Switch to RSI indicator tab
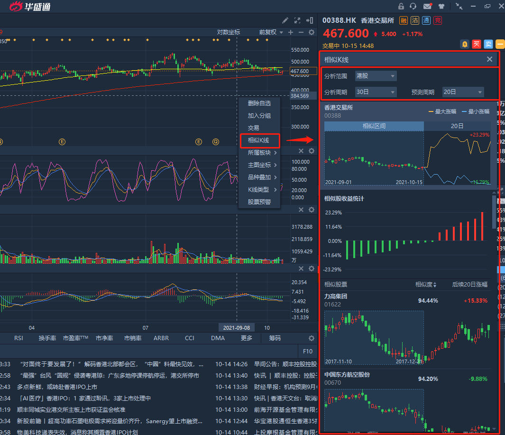 click(18, 338)
